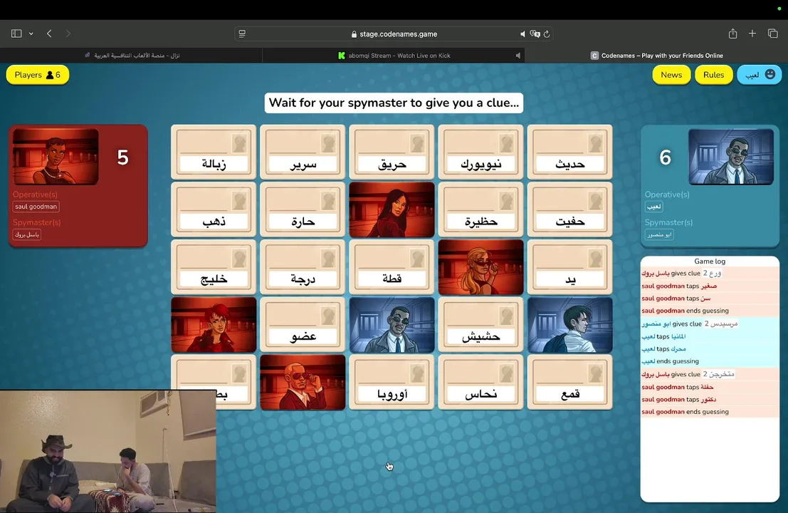The image size is (788, 513).
Task: Select blue spymaster ابو منصور tag
Action: [x=659, y=234]
